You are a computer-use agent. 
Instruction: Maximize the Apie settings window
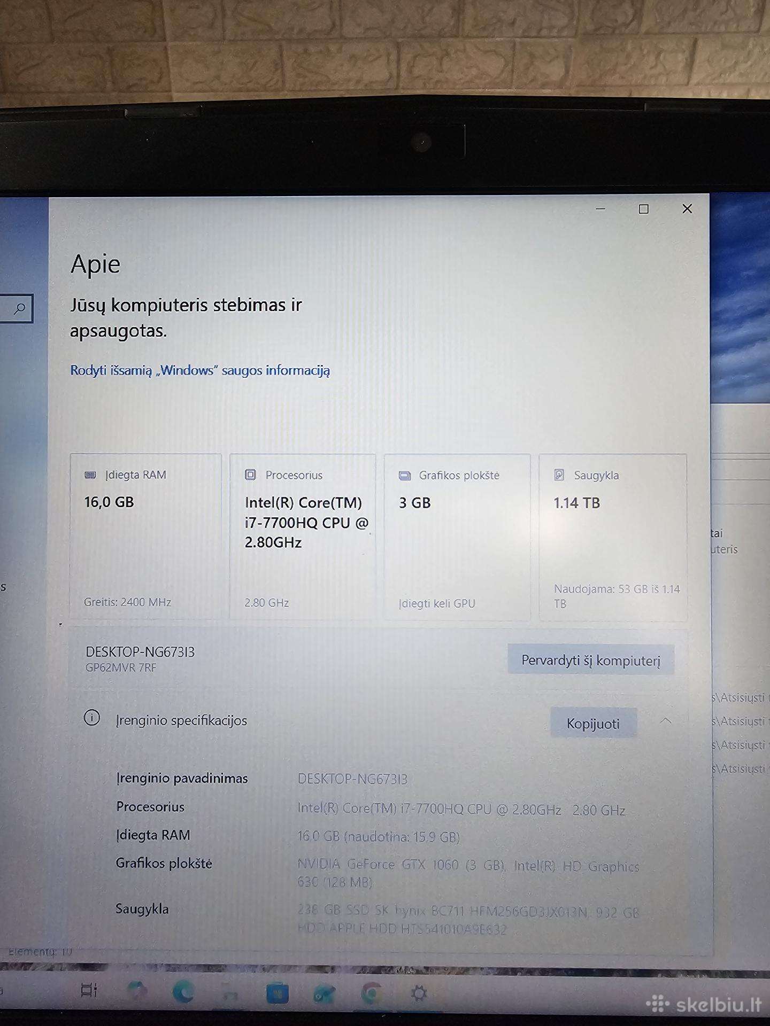click(x=644, y=209)
